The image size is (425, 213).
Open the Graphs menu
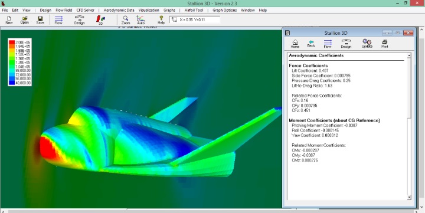point(169,10)
